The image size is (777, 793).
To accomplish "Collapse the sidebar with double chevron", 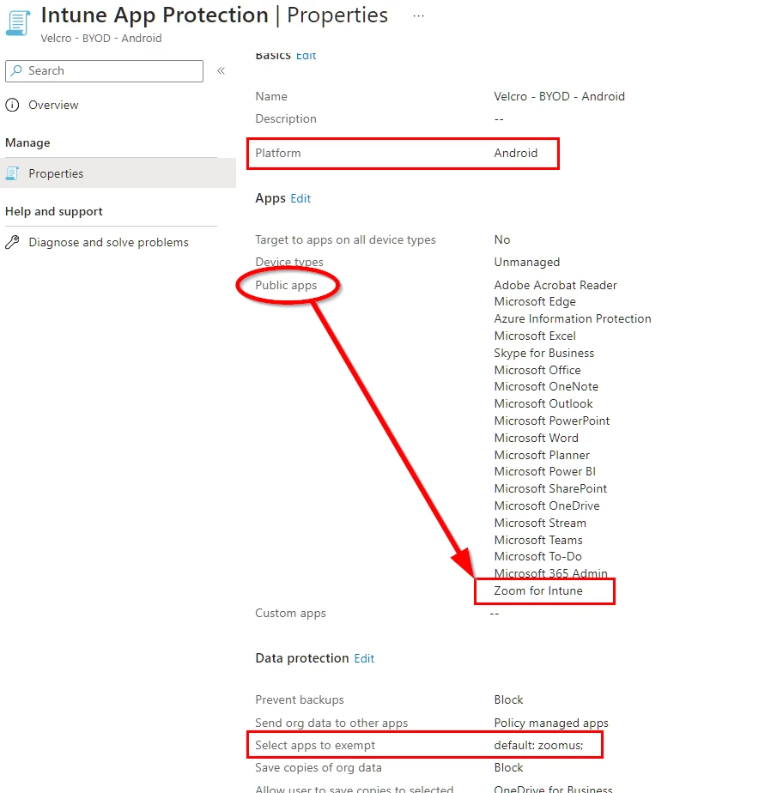I will 221,70.
